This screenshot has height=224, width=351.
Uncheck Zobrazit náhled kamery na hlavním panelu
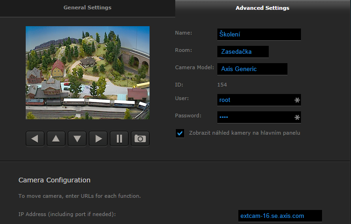(x=180, y=133)
